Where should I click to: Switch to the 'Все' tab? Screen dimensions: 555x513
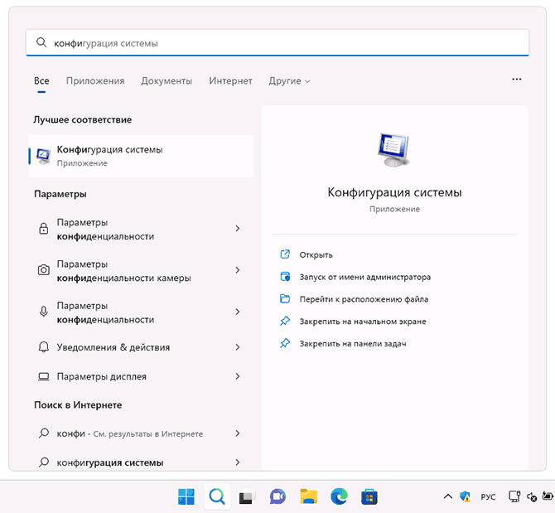coord(41,80)
